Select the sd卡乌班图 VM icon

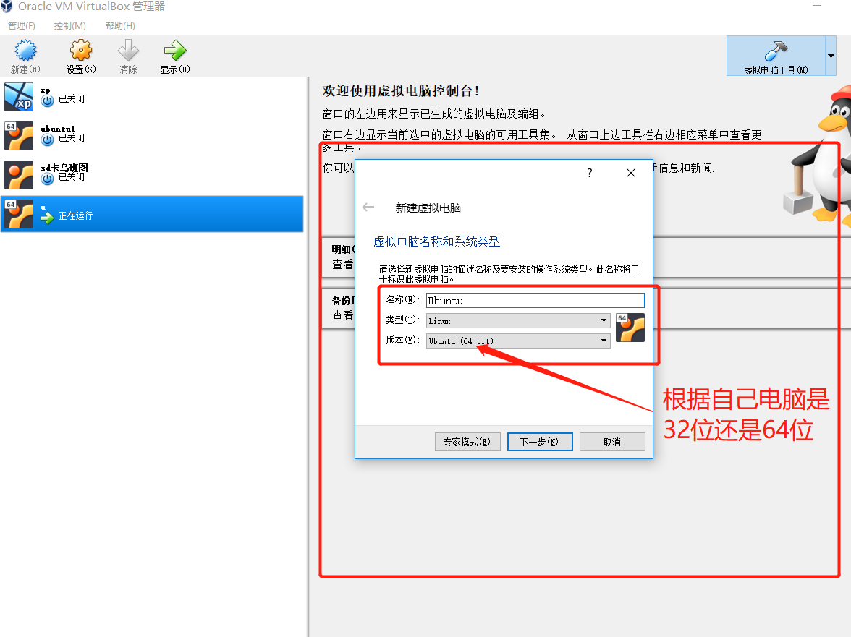pos(19,175)
